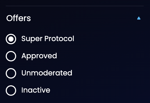
Task: Click the Offers section heading
Action: (x=18, y=18)
